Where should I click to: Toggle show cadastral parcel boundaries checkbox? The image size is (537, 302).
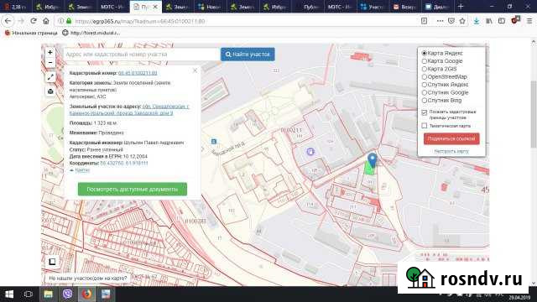tap(425, 112)
